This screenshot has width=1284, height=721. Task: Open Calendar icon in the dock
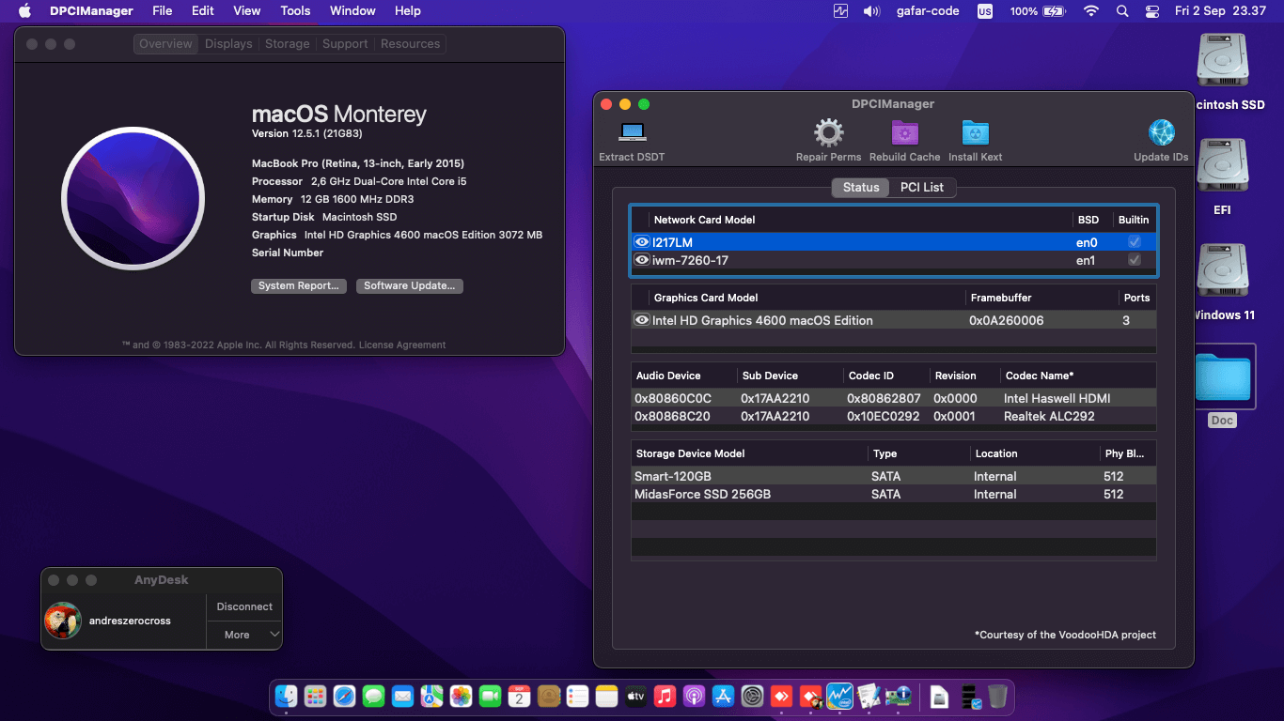[x=519, y=696]
